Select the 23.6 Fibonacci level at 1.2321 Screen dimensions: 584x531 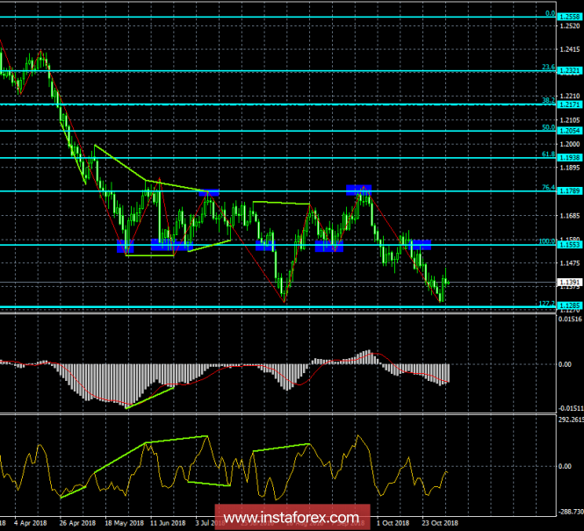tap(567, 71)
